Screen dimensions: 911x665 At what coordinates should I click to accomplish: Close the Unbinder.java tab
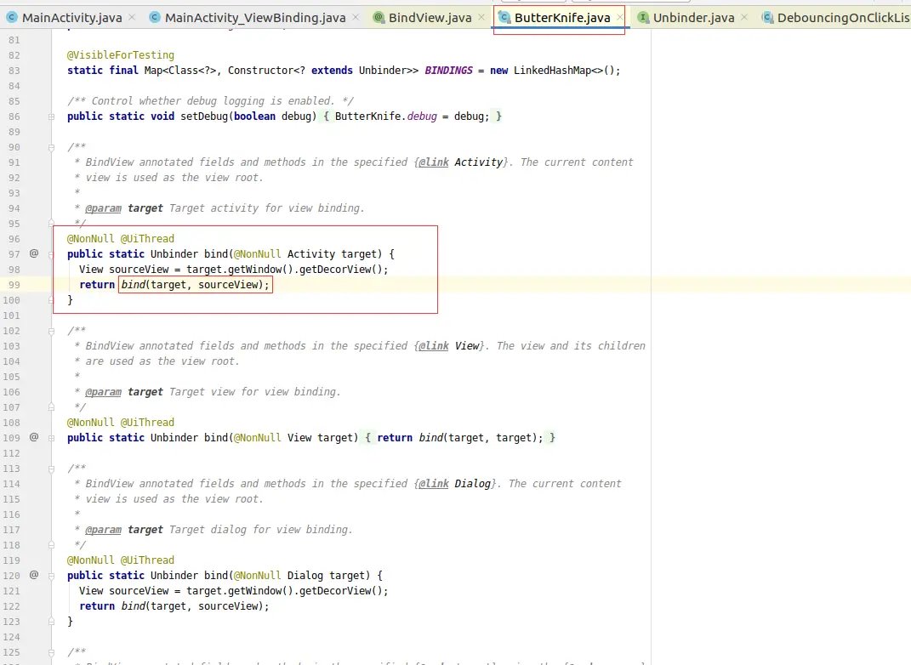pyautogui.click(x=744, y=17)
